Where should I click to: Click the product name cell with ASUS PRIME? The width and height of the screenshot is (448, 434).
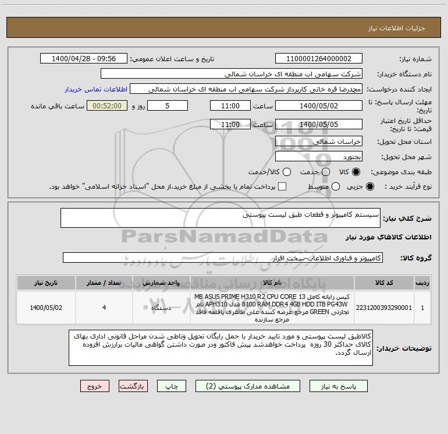click(272, 308)
